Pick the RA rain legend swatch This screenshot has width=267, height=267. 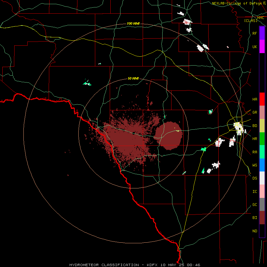[x=262, y=152]
